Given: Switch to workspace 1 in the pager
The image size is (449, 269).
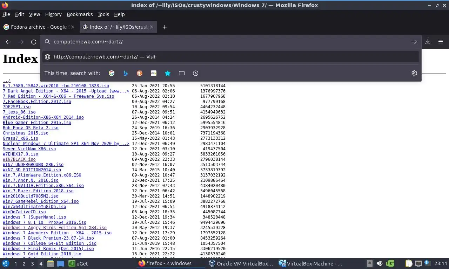Looking at the screenshot, I should click(x=16, y=264).
